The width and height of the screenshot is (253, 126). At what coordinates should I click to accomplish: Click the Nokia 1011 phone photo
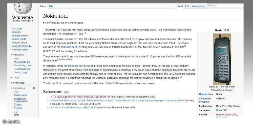click(x=222, y=59)
